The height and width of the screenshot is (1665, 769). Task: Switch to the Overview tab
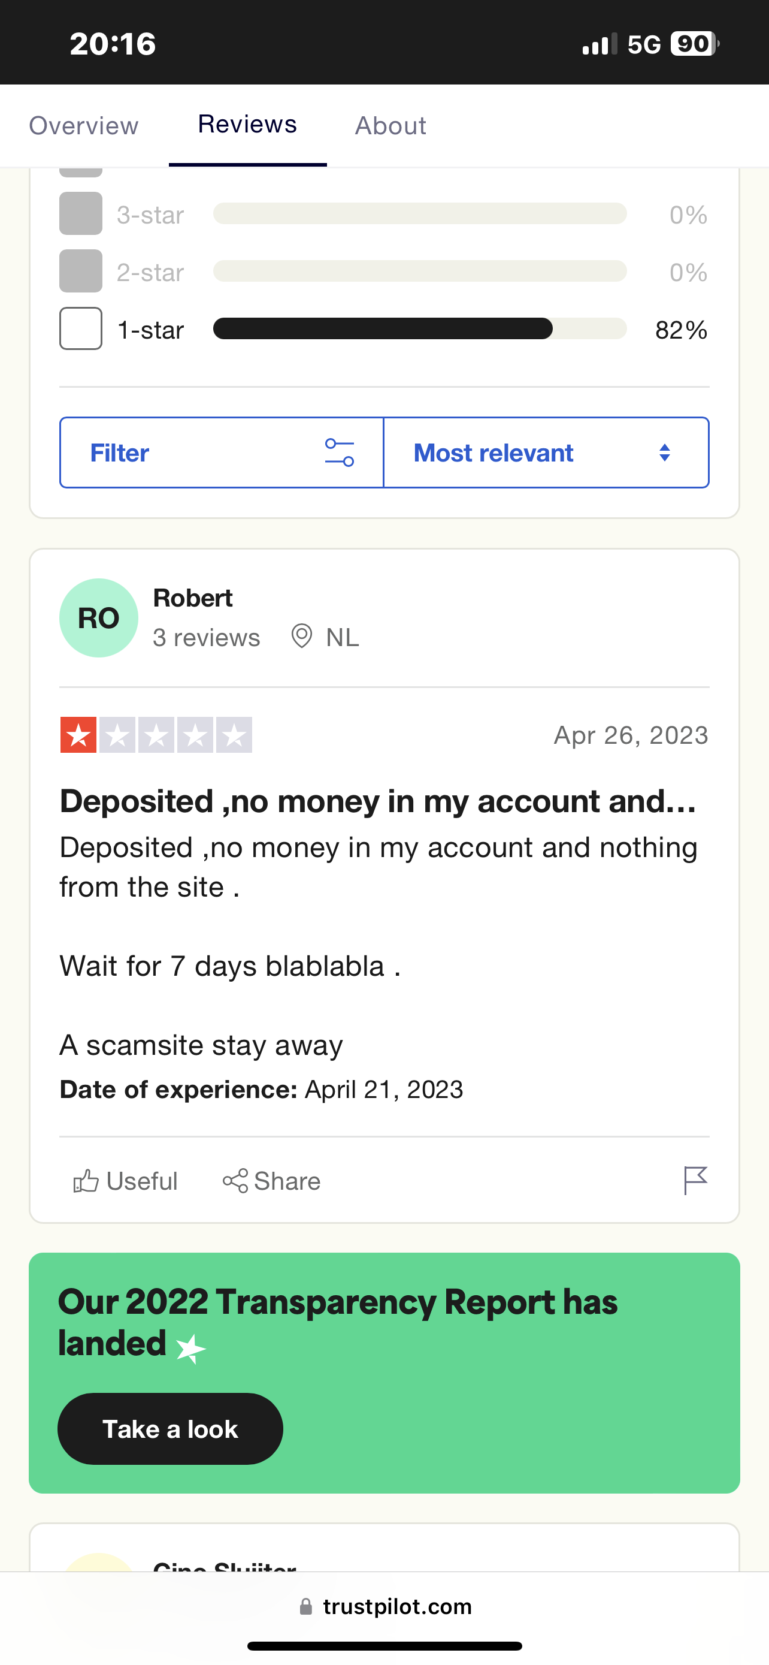(84, 125)
